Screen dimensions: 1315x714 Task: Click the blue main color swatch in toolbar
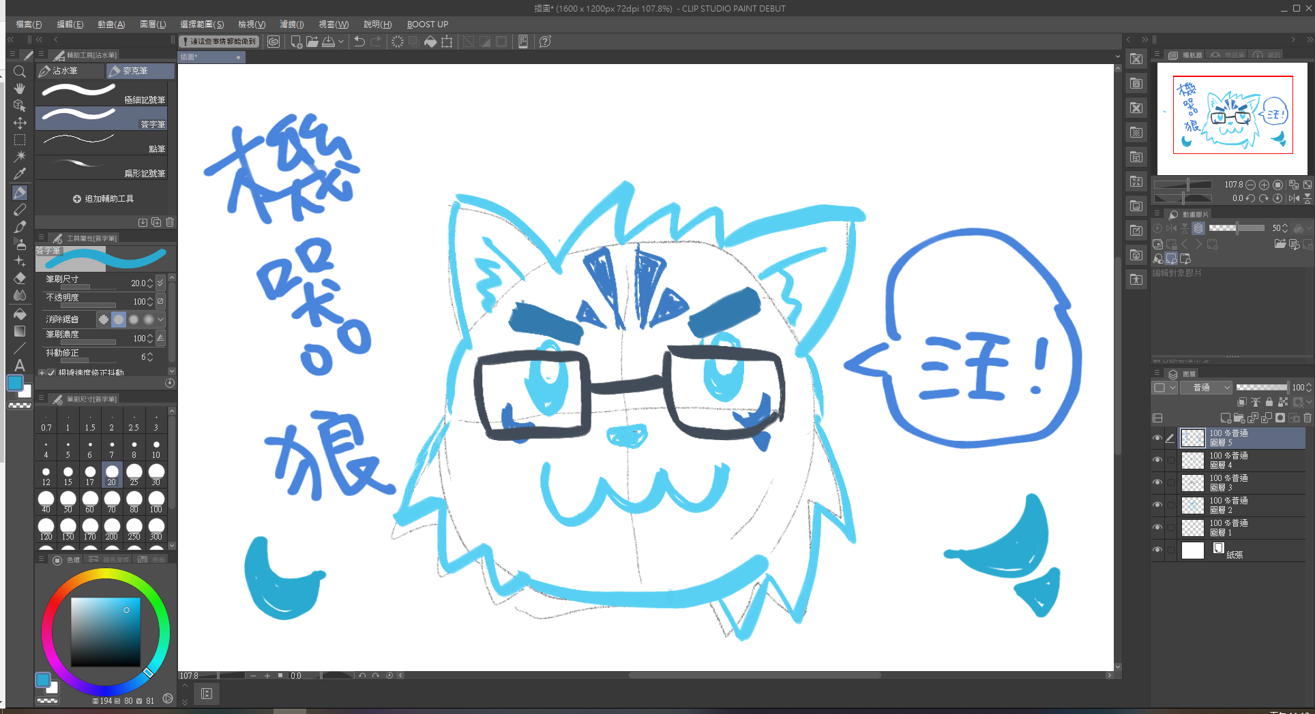pyautogui.click(x=15, y=384)
